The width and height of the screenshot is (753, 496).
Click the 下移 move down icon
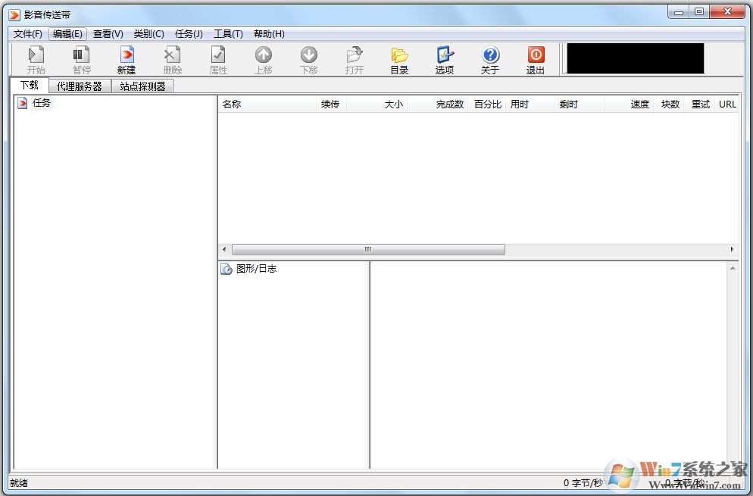308,59
